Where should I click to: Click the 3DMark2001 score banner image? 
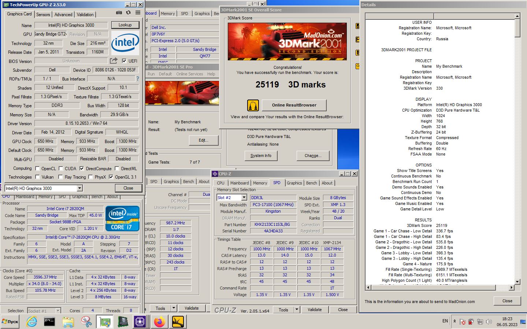287,41
